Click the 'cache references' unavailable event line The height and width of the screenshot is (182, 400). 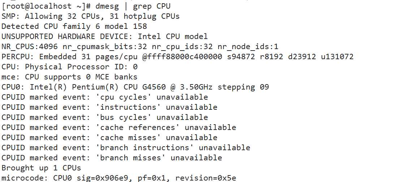click(x=119, y=127)
